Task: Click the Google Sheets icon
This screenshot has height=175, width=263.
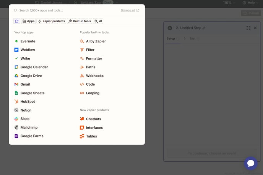Action: [16, 93]
